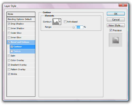
Task: Enable the Anti-aliased checkbox
Action: coord(65,22)
